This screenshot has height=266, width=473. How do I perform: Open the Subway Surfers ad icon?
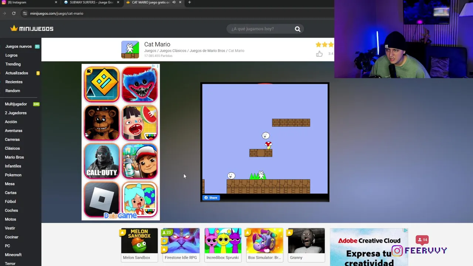coord(140,161)
